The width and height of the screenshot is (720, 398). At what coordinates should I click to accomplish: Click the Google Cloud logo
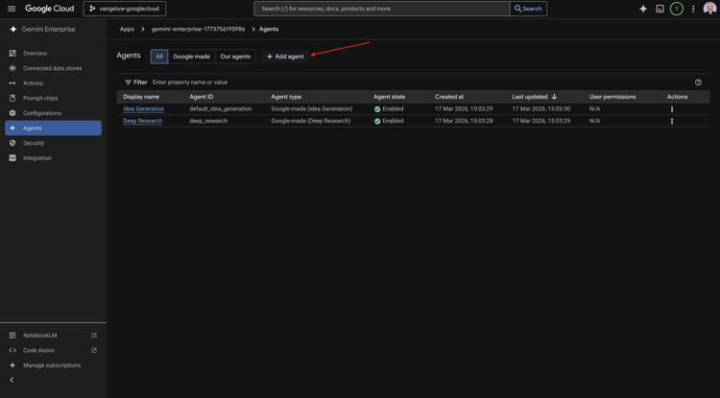50,9
